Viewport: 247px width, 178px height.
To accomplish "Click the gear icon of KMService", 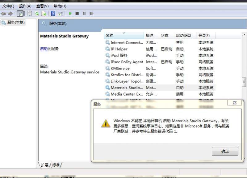I will [x=107, y=68].
